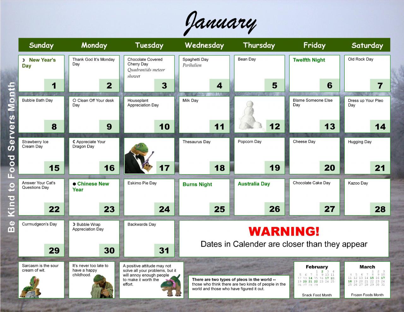The image size is (404, 312).
Task: Click the new moon dot beside Chinese New Year
Action: pyautogui.click(x=74, y=184)
